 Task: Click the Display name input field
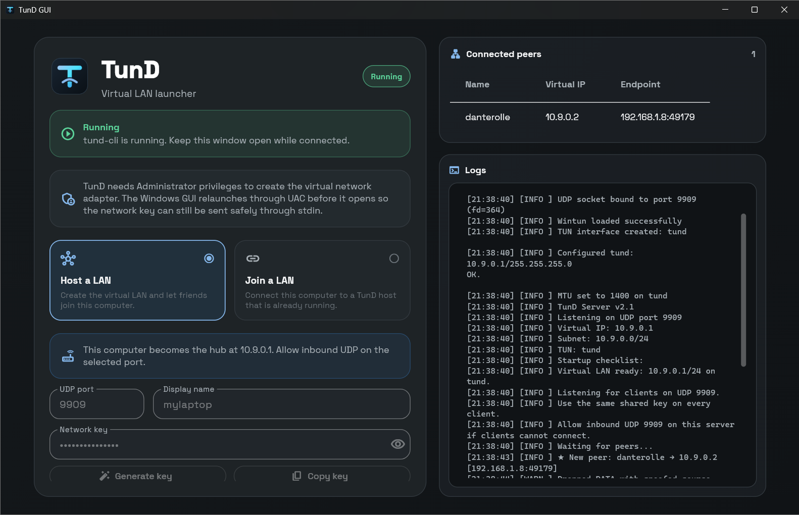(281, 404)
